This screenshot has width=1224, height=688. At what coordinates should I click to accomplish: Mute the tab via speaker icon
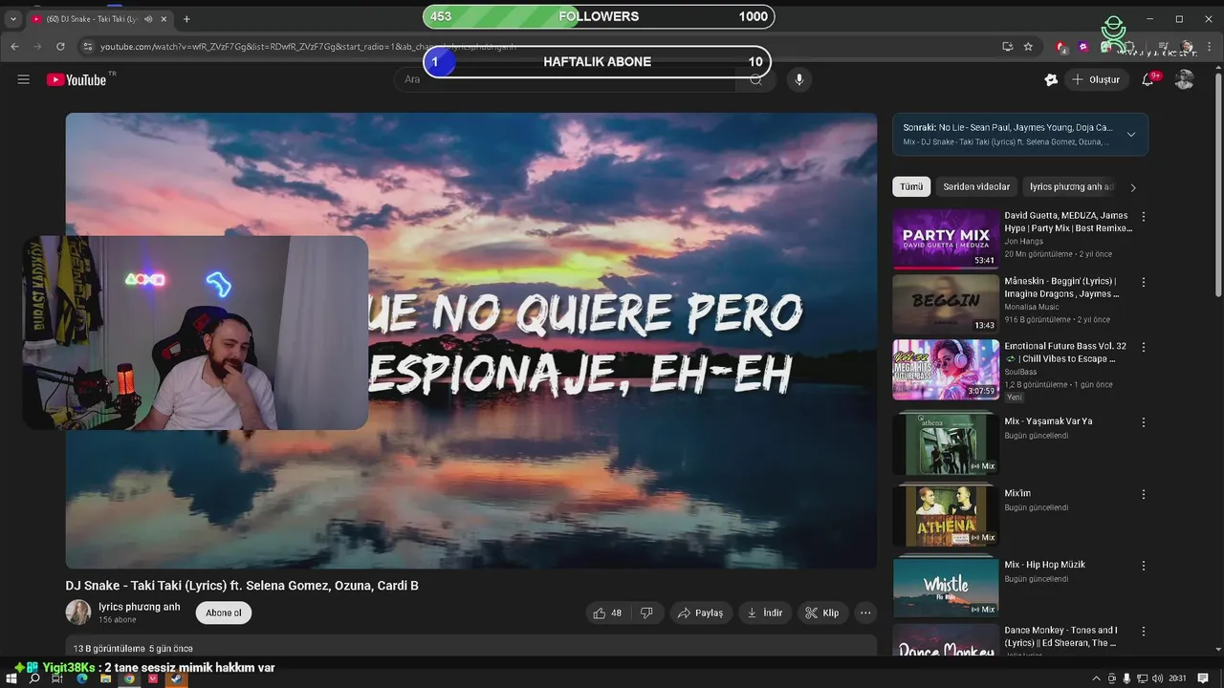coord(147,18)
